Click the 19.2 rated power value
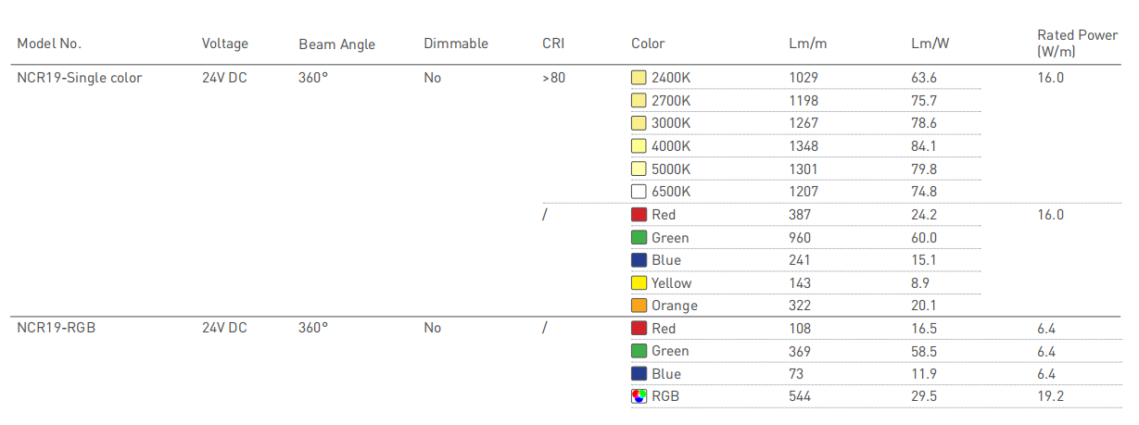The width and height of the screenshot is (1139, 425). pyautogui.click(x=1051, y=396)
